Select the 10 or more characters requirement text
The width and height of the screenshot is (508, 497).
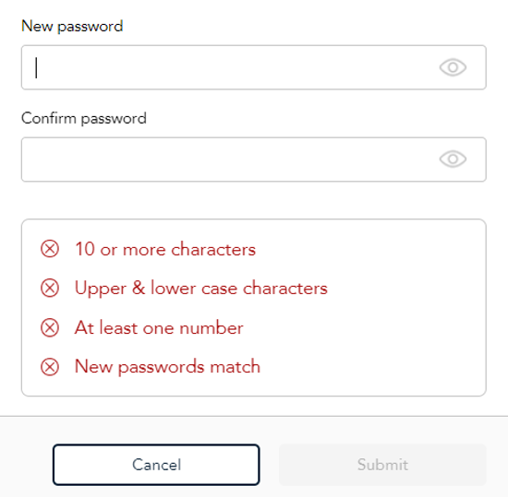[x=165, y=249]
